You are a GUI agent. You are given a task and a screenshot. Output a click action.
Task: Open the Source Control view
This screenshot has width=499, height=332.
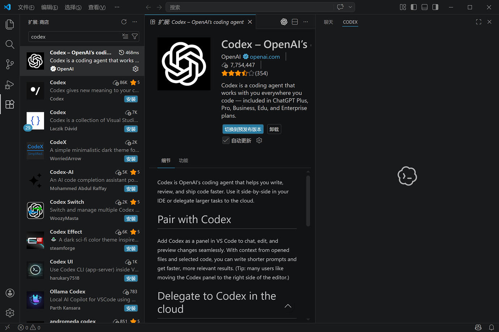click(10, 64)
